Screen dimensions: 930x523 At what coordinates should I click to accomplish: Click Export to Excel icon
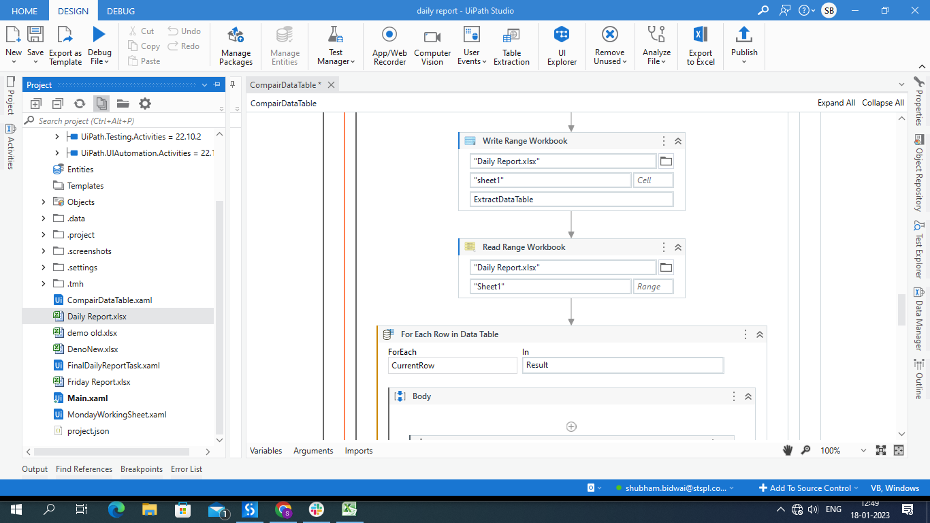tap(701, 35)
